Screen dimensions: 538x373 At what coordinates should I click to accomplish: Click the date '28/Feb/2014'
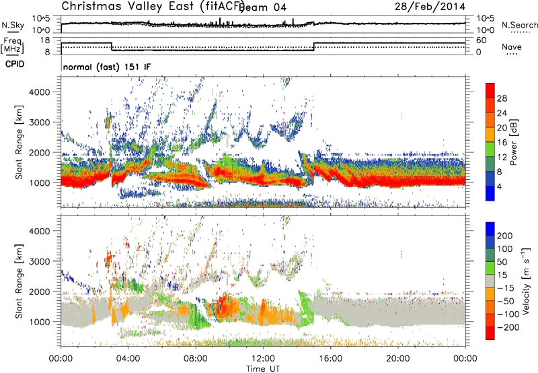tap(430, 6)
